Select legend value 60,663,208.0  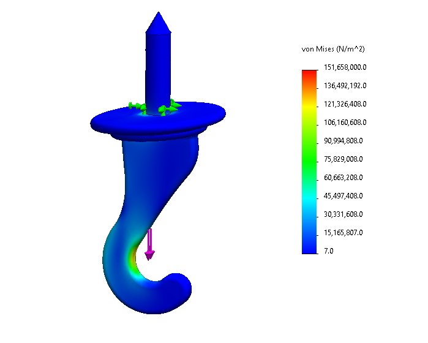pos(343,178)
